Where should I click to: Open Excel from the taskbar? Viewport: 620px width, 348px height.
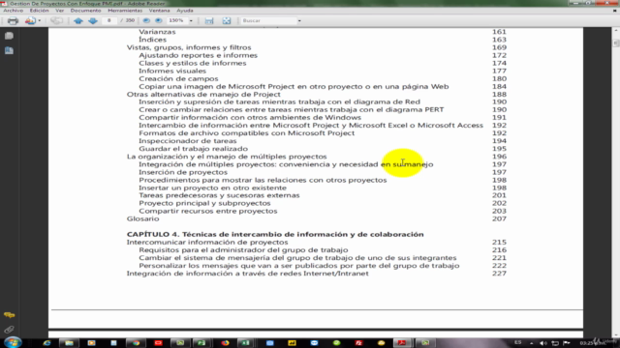point(245,343)
